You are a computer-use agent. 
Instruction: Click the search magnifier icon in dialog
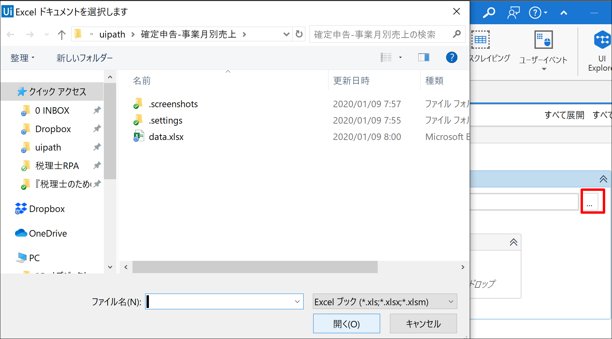(x=457, y=34)
